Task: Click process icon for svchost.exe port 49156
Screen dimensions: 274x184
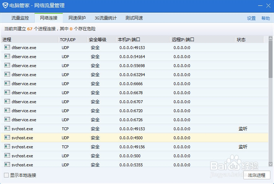Action: point(7,146)
